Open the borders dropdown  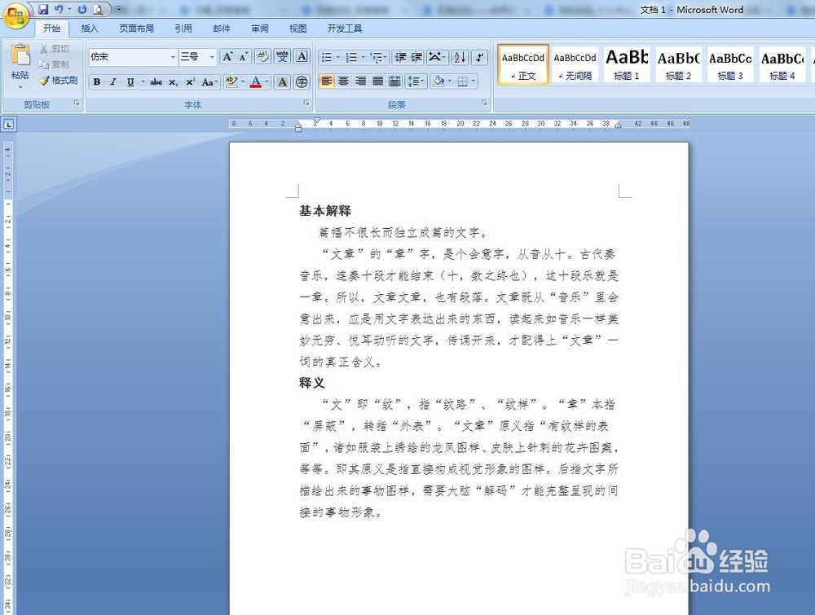[474, 81]
